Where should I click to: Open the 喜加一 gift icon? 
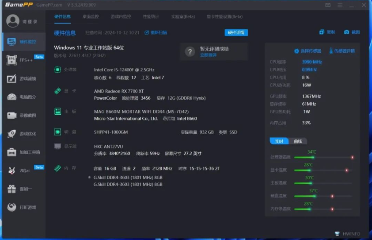pos(11,189)
